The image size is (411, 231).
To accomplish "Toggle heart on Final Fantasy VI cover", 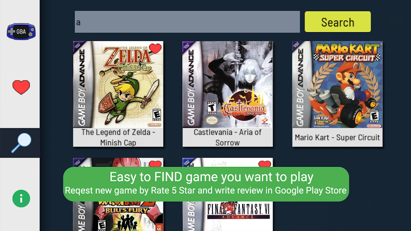I will pyautogui.click(x=265, y=164).
